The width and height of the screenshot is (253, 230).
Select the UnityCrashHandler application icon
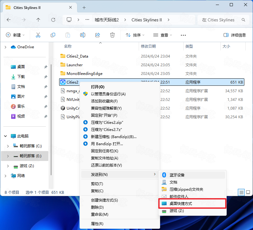(63, 108)
